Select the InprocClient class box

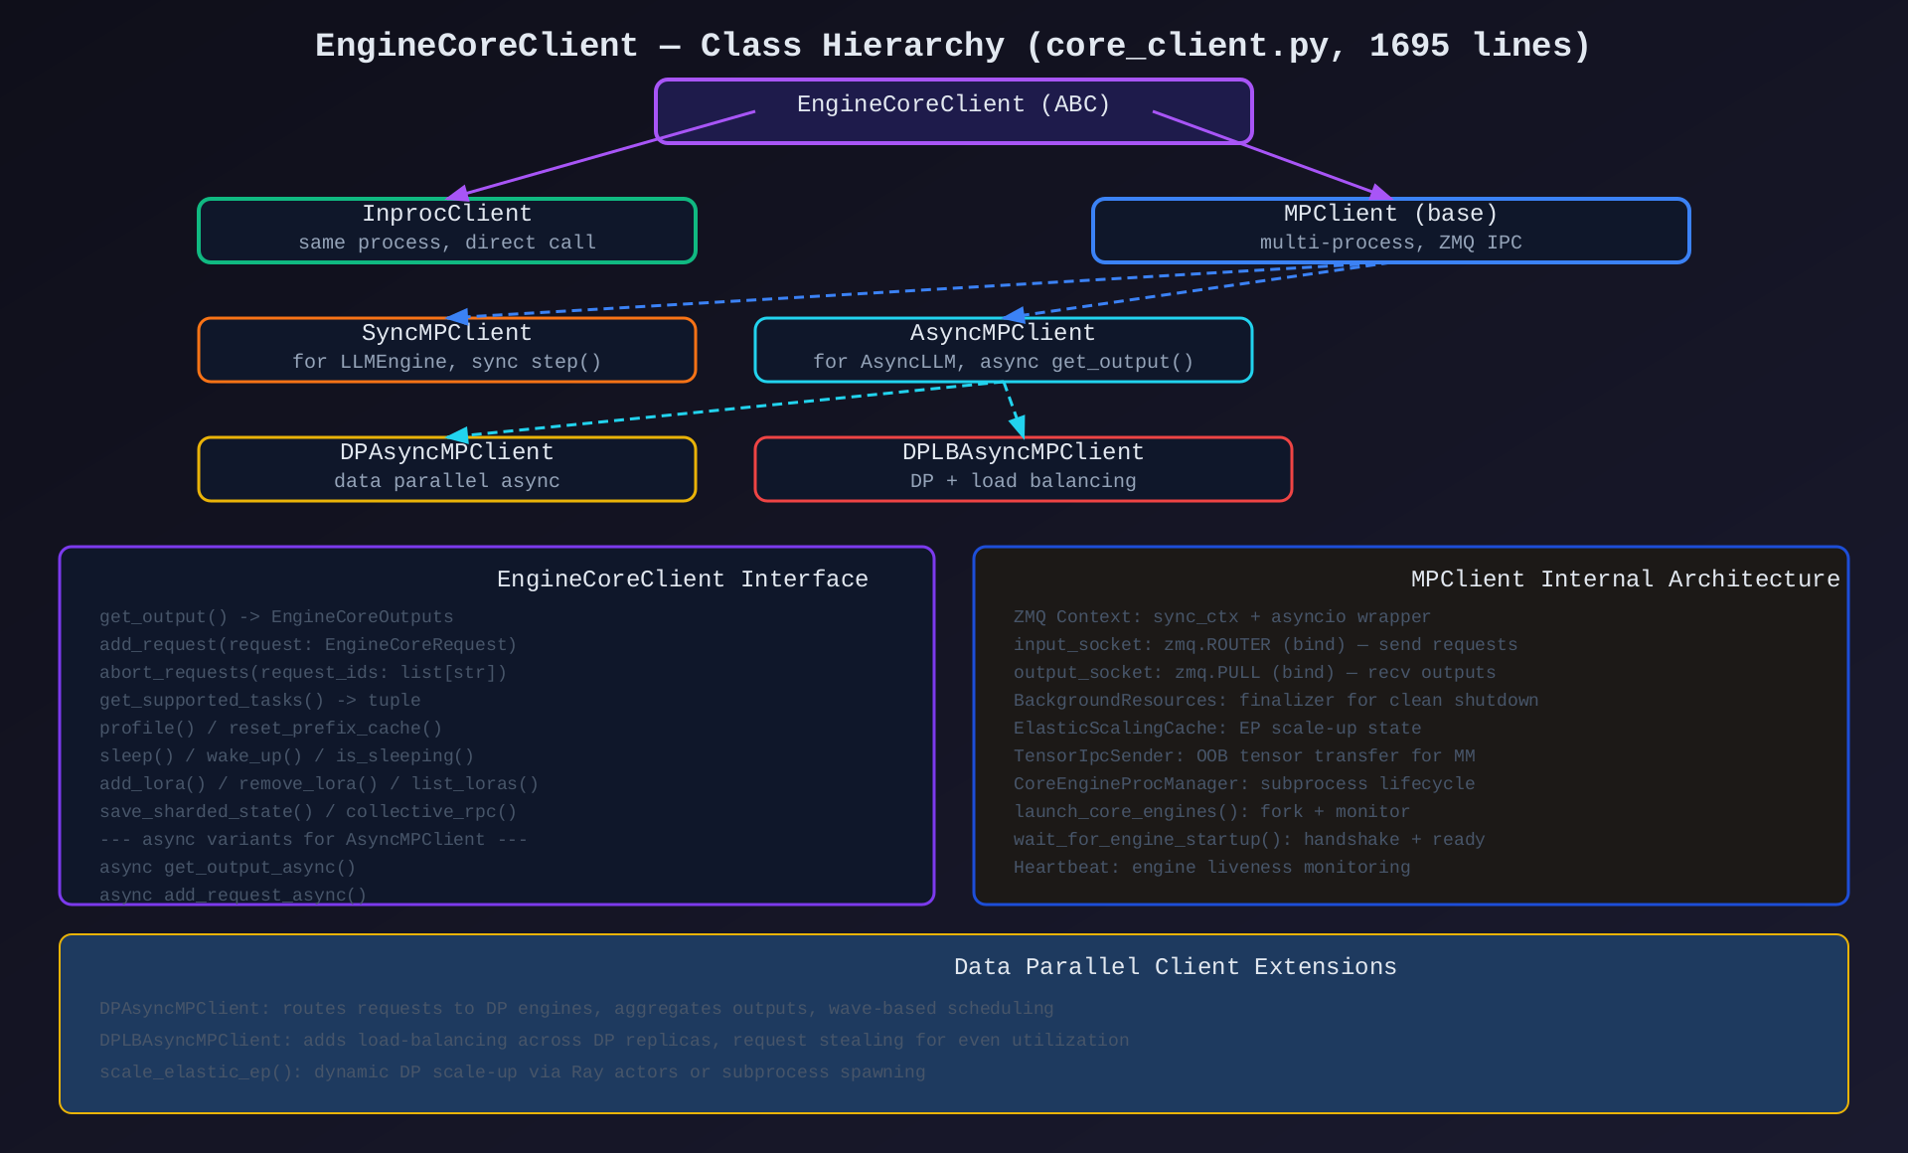[446, 230]
